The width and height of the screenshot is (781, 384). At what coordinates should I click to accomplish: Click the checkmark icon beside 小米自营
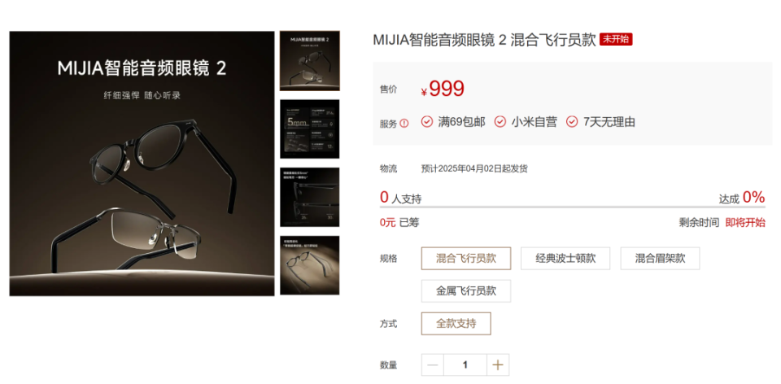(500, 121)
